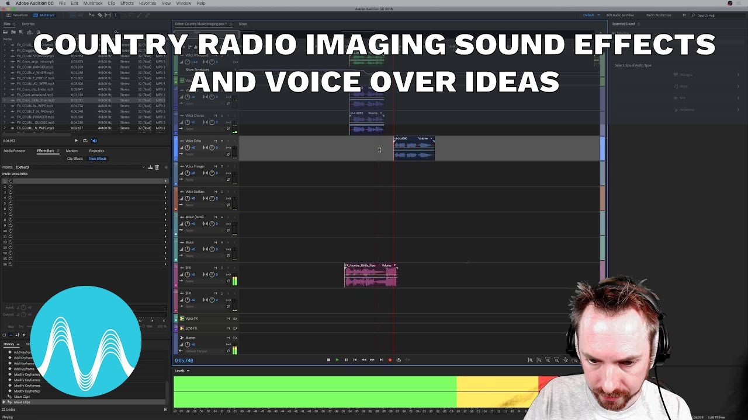The width and height of the screenshot is (748, 420).
Task: Toggle Auto-Play speaker icon in Files panel
Action: 94,141
